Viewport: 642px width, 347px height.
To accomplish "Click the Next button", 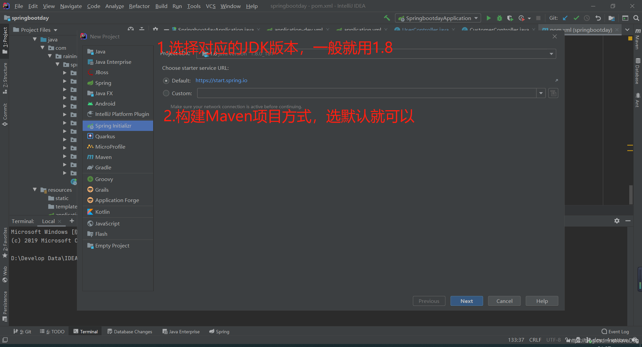I will tap(466, 301).
